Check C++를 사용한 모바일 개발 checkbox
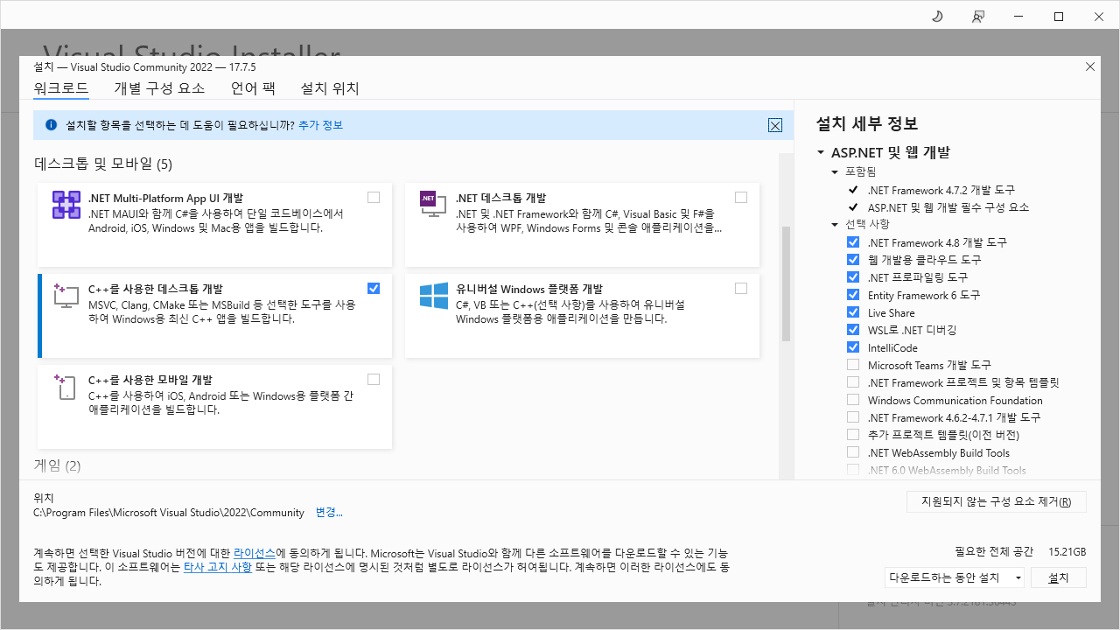 tap(374, 379)
